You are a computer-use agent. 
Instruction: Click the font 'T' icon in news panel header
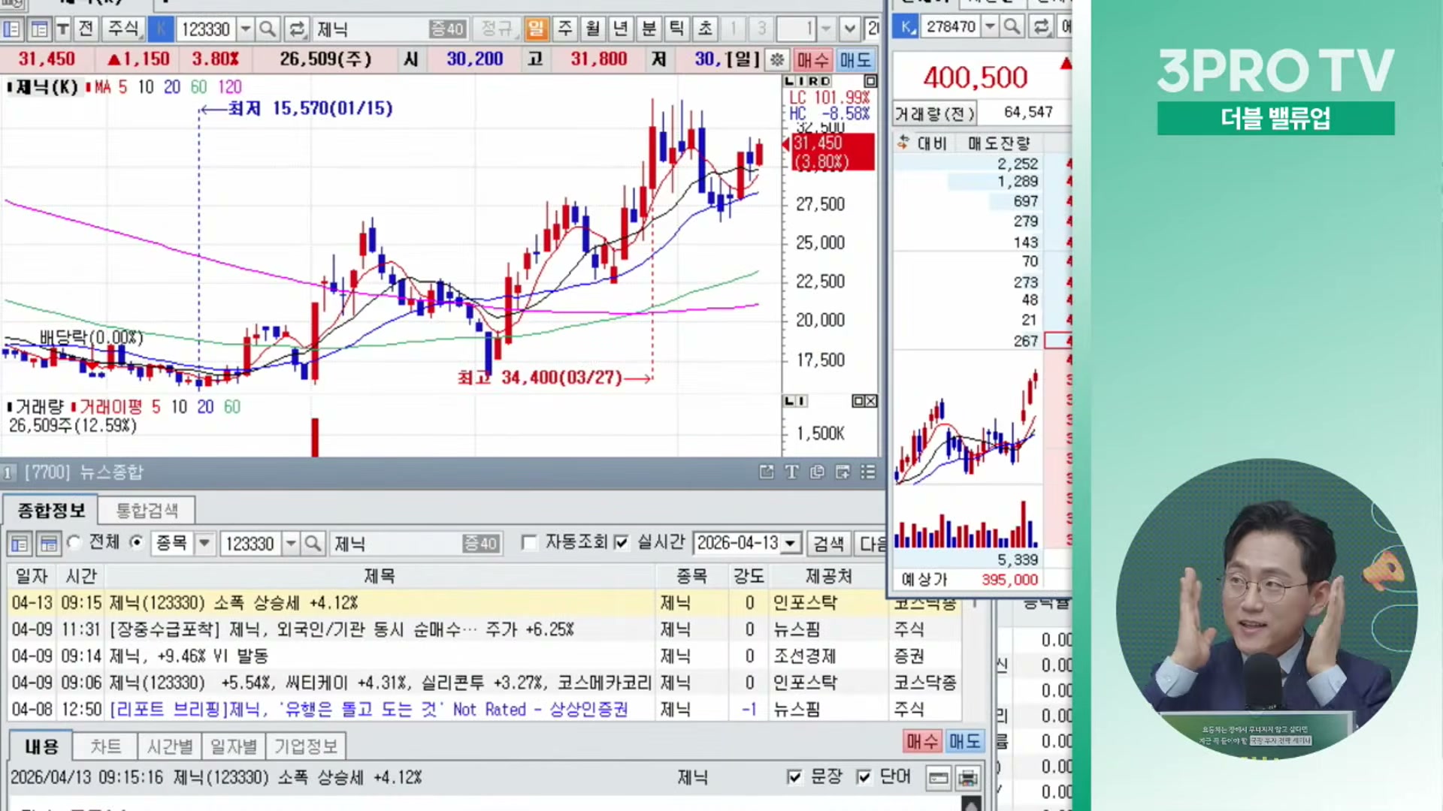(791, 472)
